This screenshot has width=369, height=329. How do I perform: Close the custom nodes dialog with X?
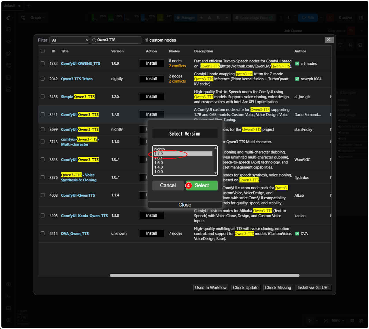pyautogui.click(x=329, y=40)
